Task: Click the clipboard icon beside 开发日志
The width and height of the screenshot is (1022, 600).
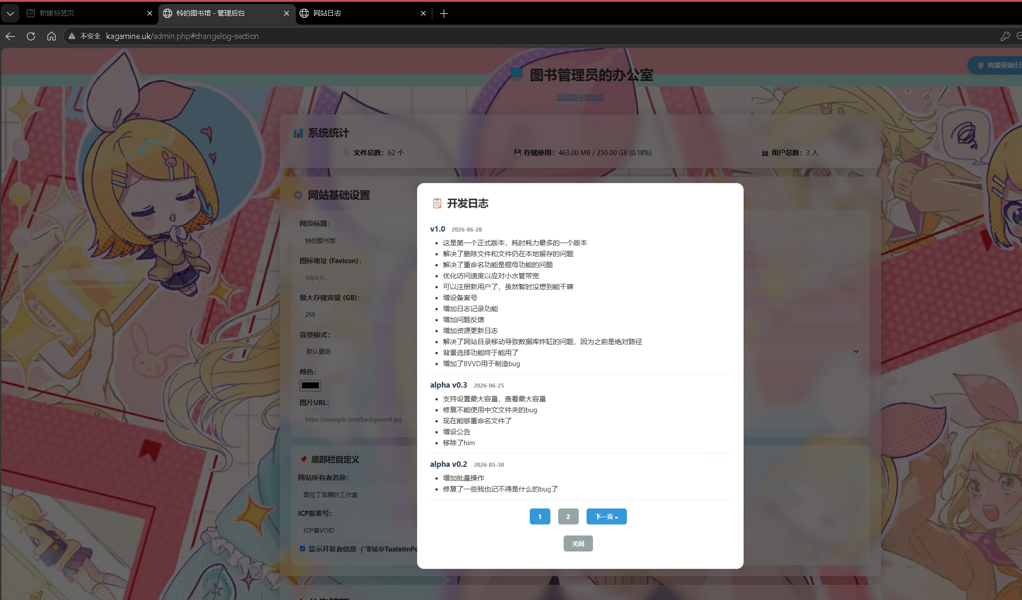Action: coord(437,203)
